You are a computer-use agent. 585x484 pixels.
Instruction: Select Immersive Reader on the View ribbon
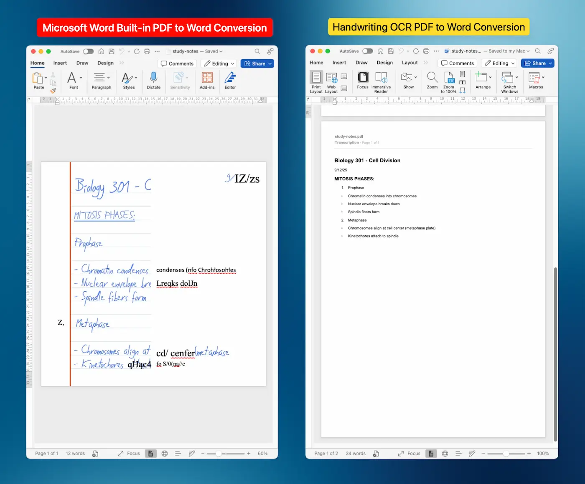pyautogui.click(x=381, y=81)
